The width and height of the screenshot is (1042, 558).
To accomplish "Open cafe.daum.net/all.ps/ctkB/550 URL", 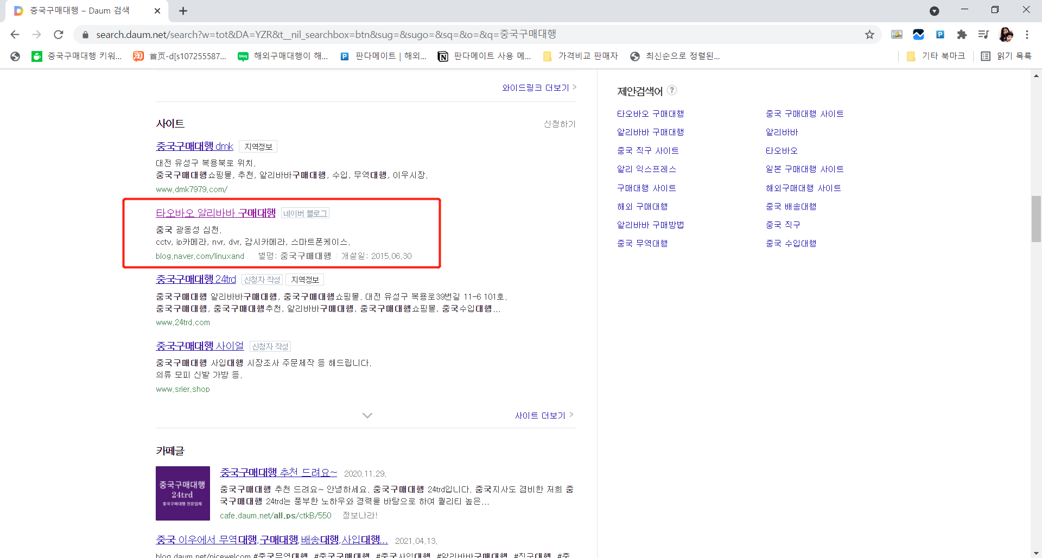I will click(276, 516).
